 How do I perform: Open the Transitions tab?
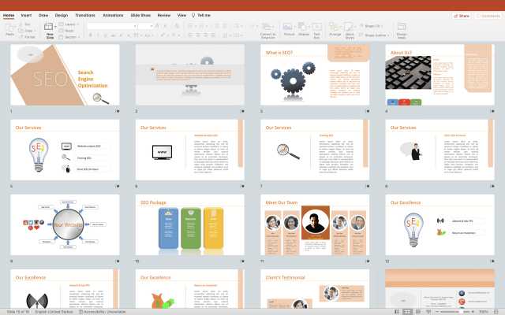[84, 15]
